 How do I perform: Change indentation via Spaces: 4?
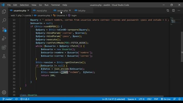(x=132, y=99)
